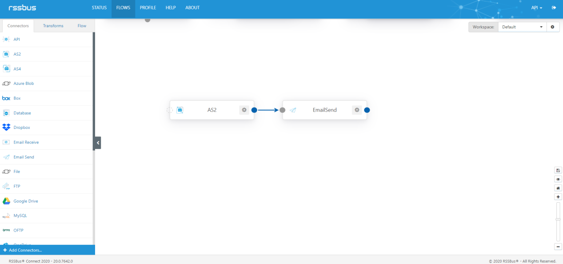Open the Workspace Default dropdown
The image size is (563, 264).
coord(523,27)
